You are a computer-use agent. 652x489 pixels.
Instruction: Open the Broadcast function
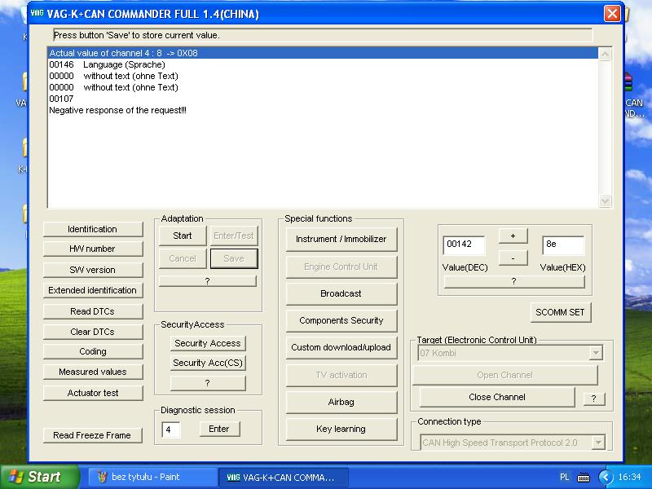tap(341, 293)
